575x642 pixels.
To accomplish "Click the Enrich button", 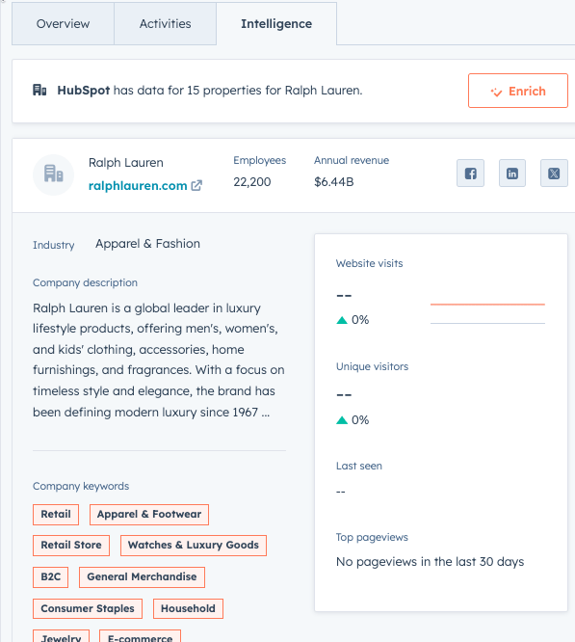I will point(518,91).
